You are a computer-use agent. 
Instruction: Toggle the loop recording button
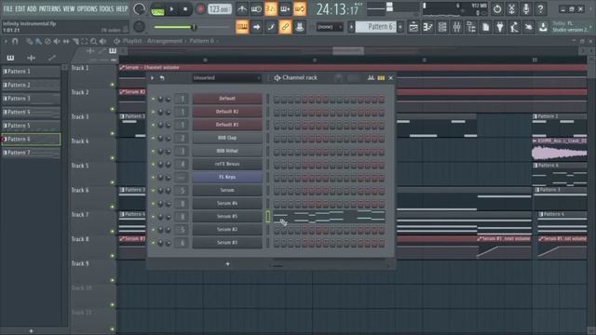tap(300, 8)
